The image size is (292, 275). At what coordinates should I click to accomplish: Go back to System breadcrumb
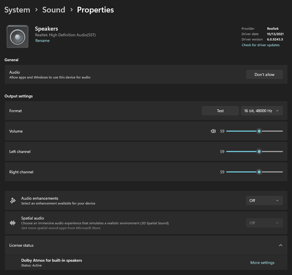point(17,10)
